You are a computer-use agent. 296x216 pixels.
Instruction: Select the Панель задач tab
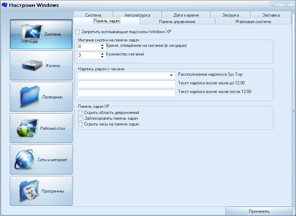106,21
